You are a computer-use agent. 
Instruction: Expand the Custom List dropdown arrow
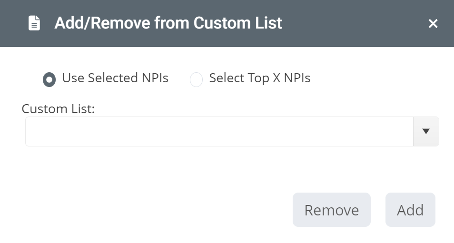point(426,131)
